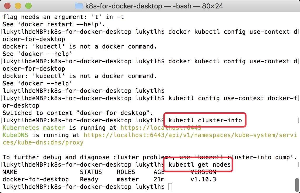Minimize the terminal using the yellow button
Screen dimensions: 300x193
[18, 6]
